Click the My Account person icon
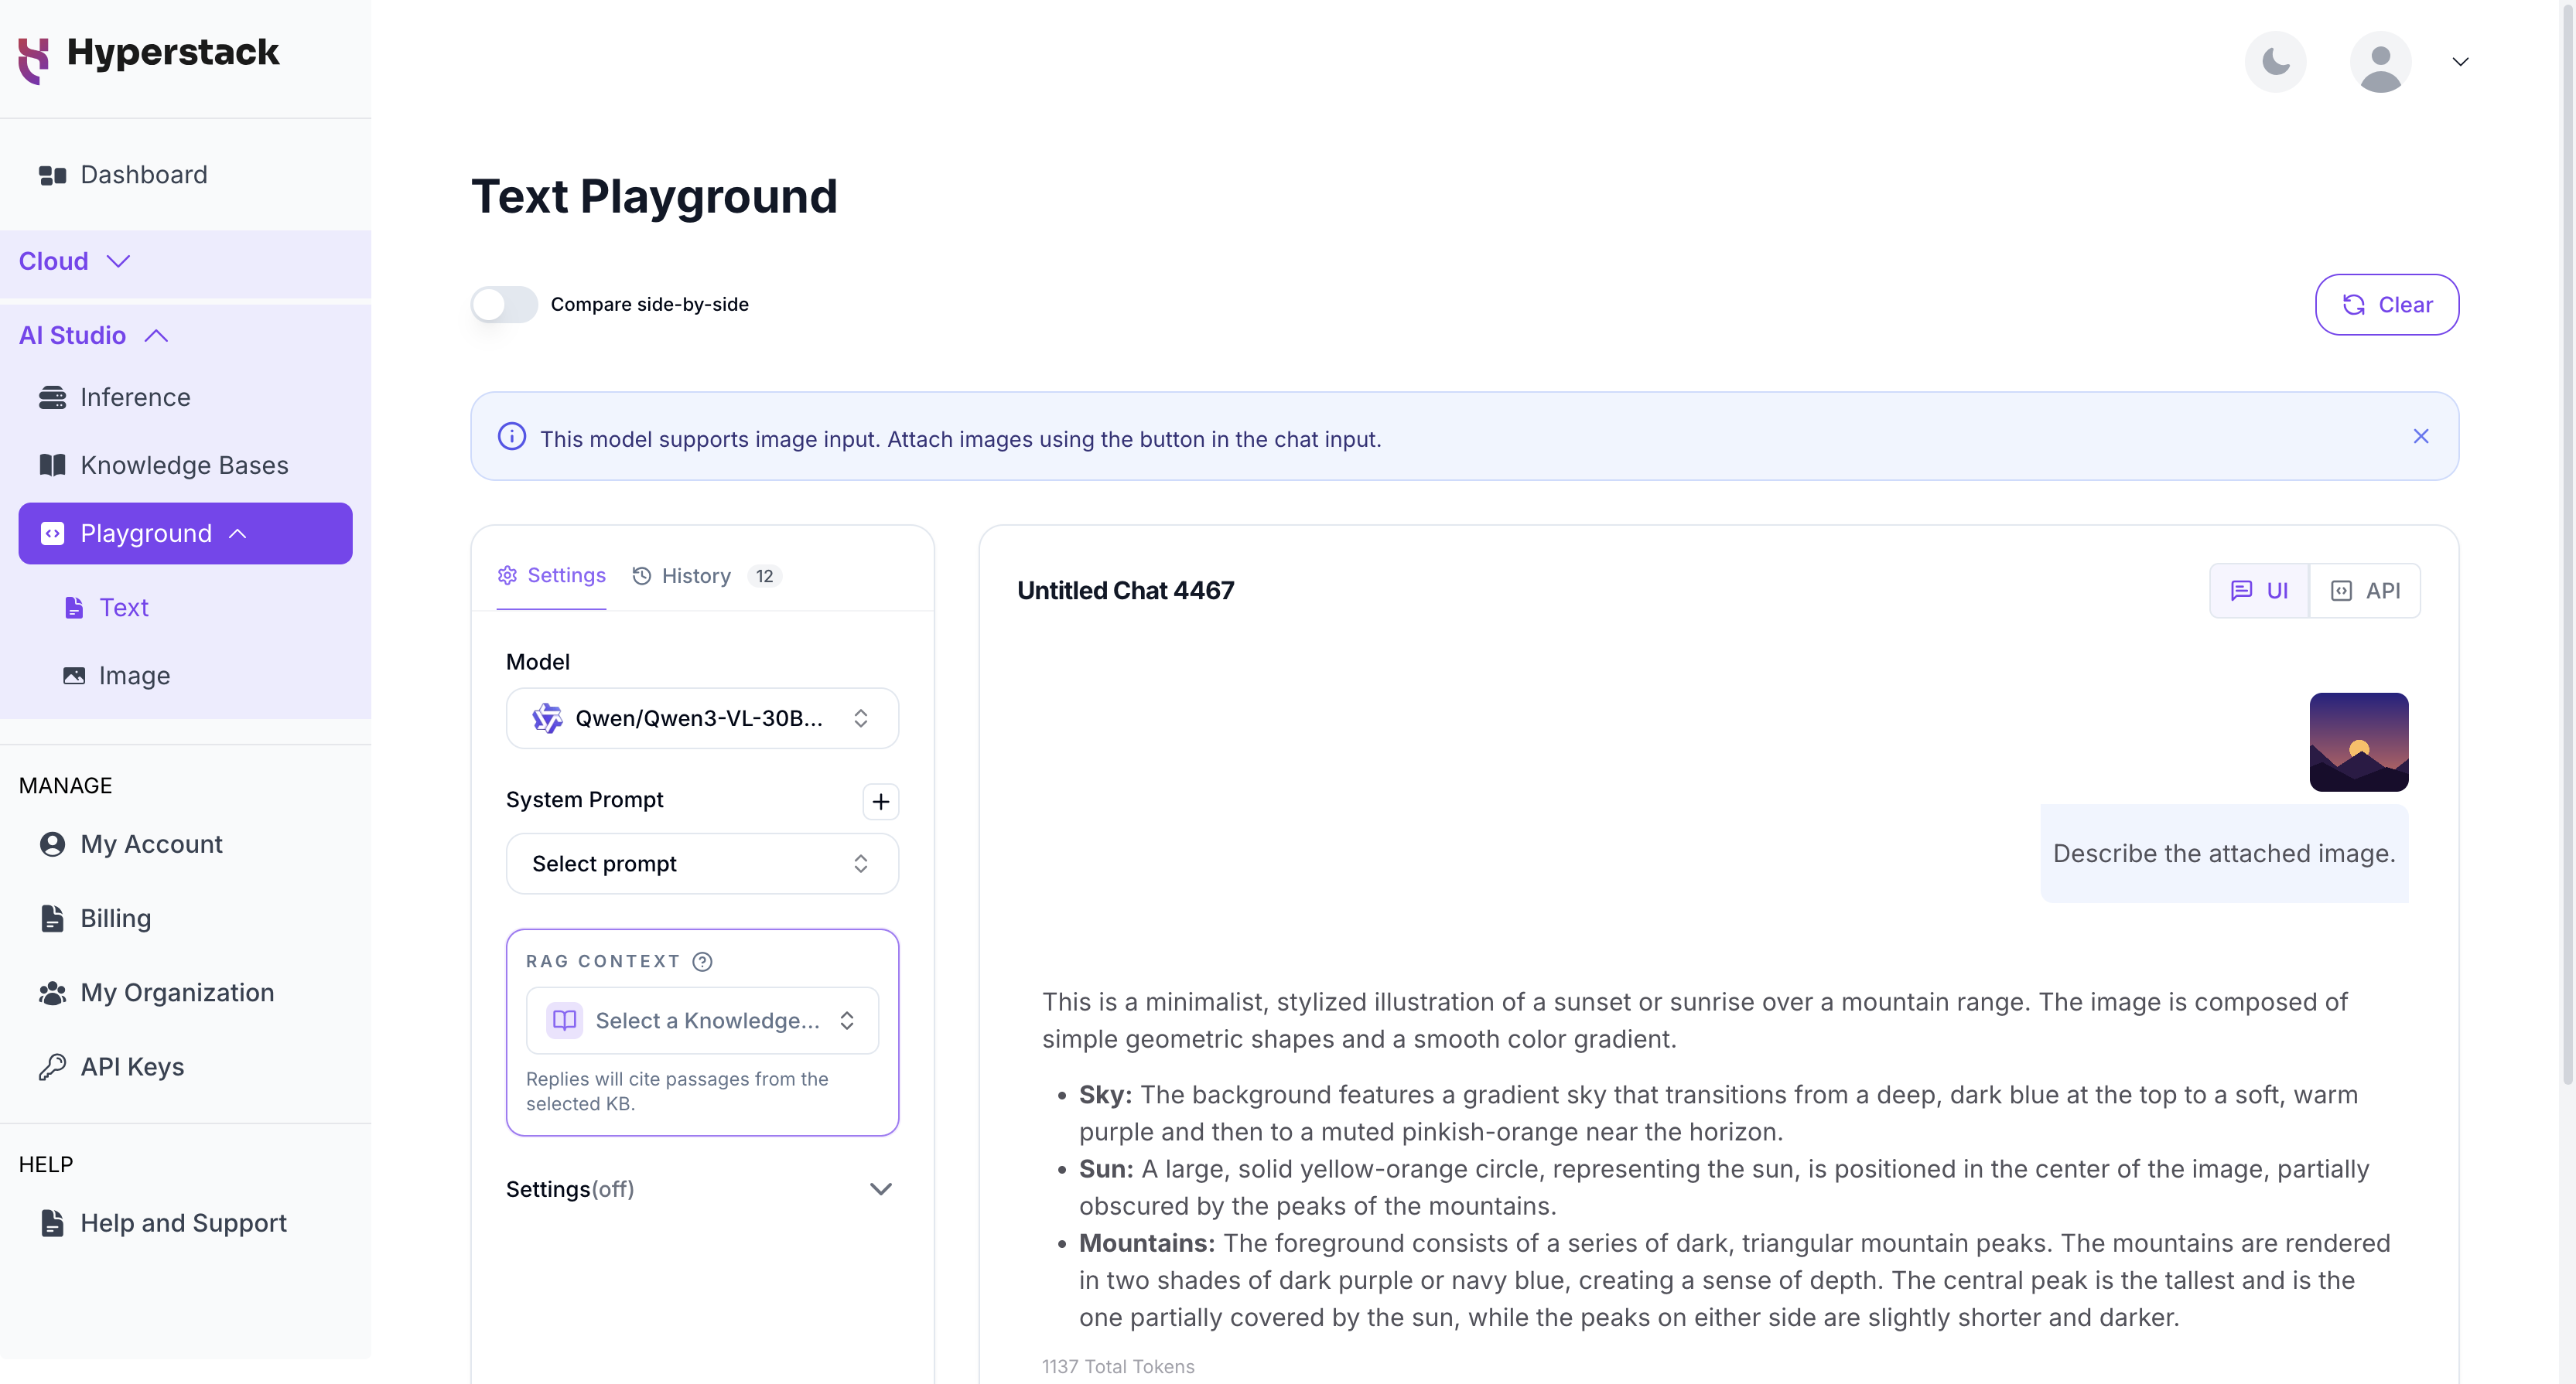Viewport: 2576px width, 1384px height. point(52,844)
